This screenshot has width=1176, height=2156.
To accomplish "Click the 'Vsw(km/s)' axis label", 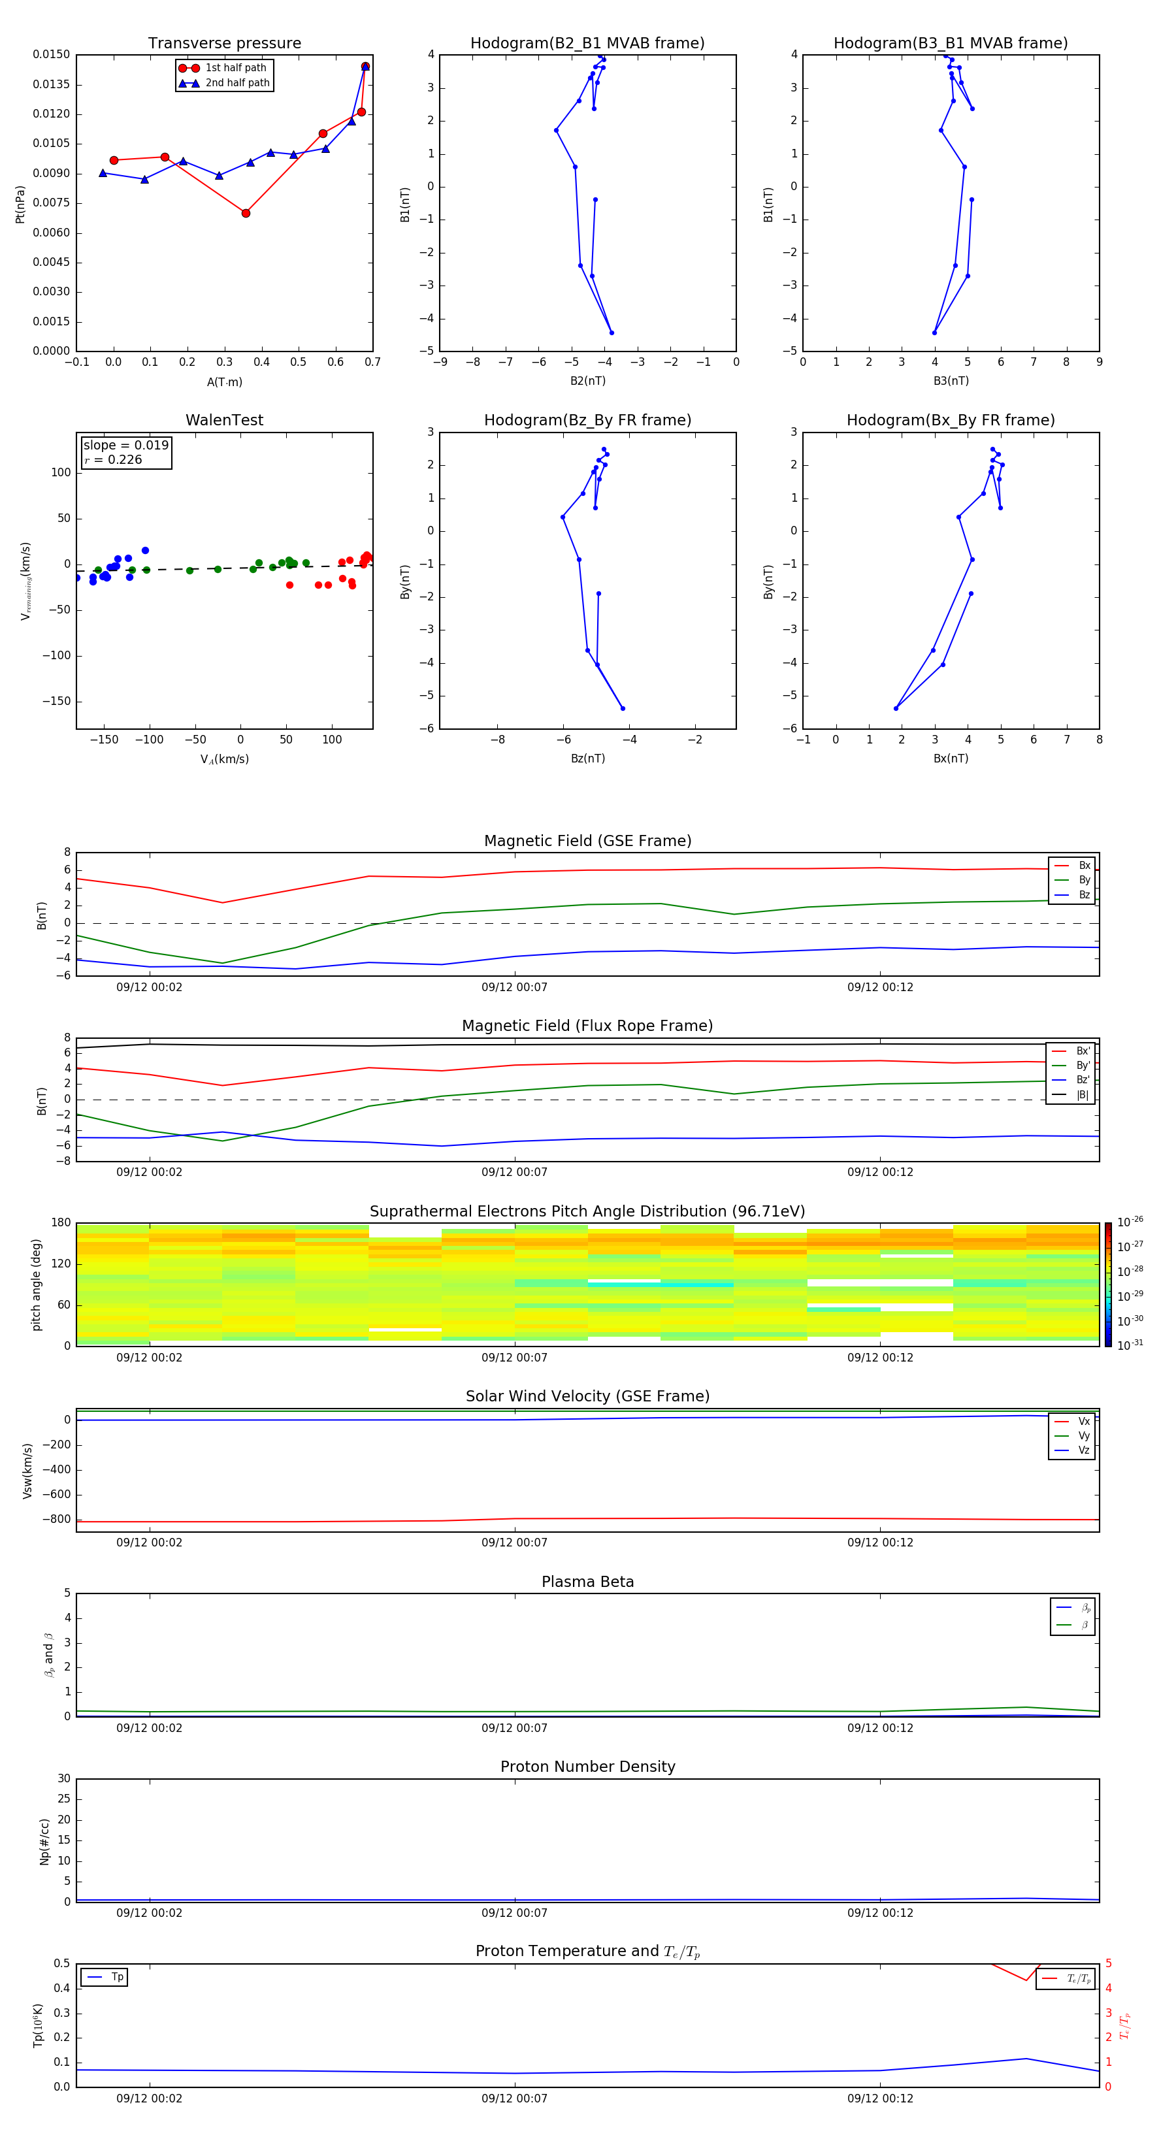I will coord(27,1471).
